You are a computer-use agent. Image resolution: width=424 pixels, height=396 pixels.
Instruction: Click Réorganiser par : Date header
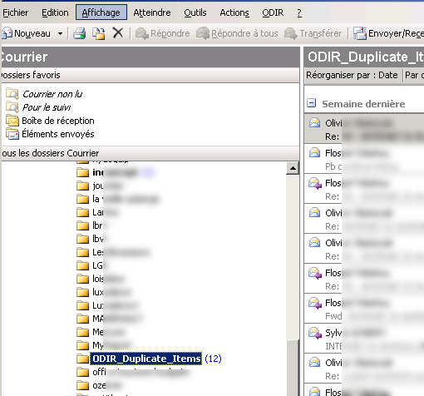coord(352,75)
